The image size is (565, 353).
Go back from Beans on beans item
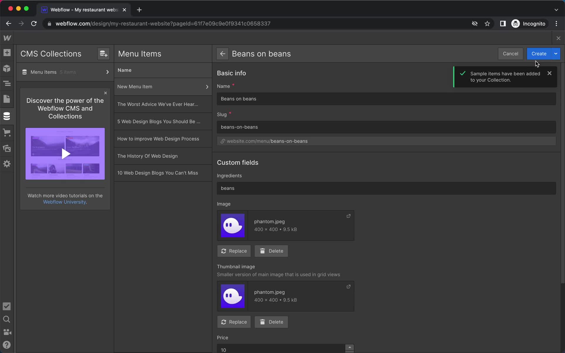pyautogui.click(x=222, y=54)
